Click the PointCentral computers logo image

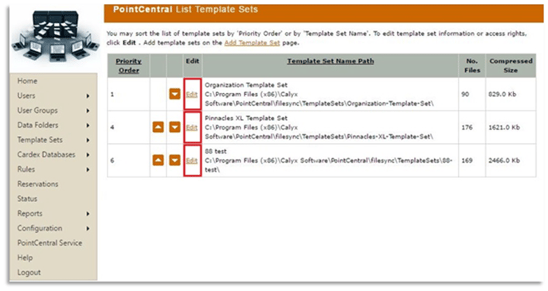(54, 36)
